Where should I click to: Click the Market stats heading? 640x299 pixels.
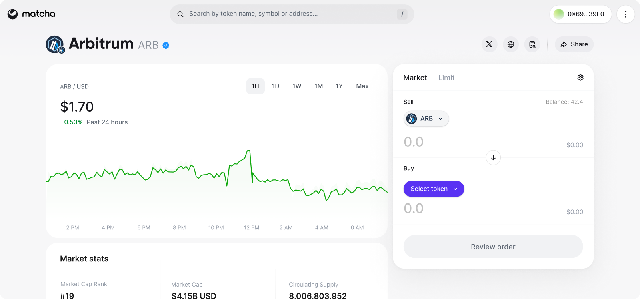click(x=84, y=259)
